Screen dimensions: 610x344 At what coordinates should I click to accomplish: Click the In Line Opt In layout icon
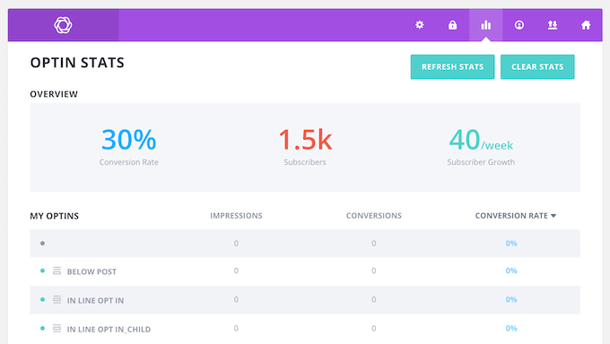coord(57,299)
